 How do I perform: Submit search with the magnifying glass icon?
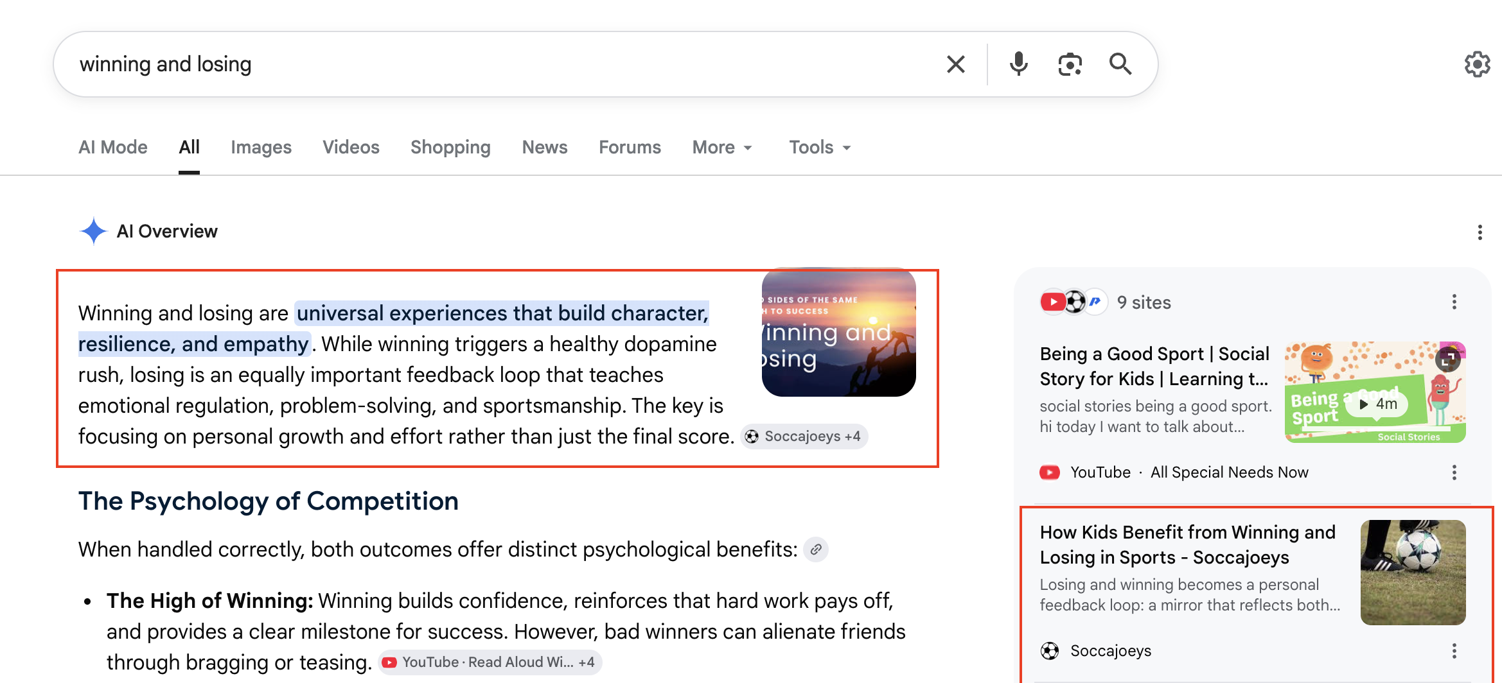coord(1120,64)
